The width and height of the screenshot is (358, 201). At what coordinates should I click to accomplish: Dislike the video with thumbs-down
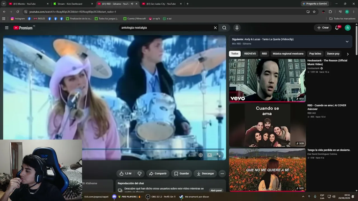pyautogui.click(x=139, y=173)
